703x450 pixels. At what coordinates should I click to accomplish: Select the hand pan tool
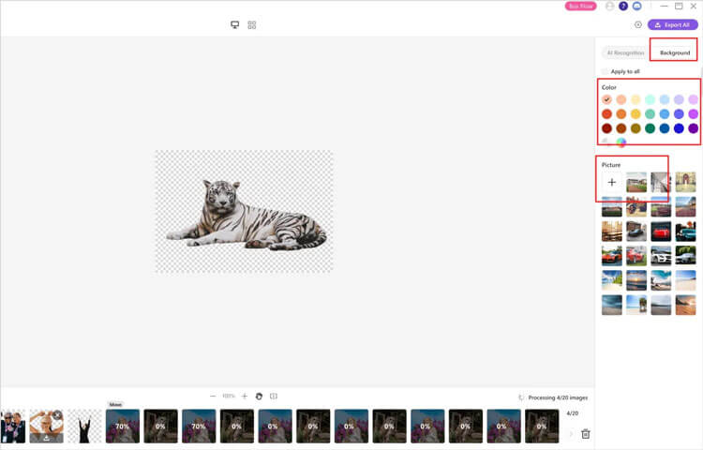coord(259,397)
